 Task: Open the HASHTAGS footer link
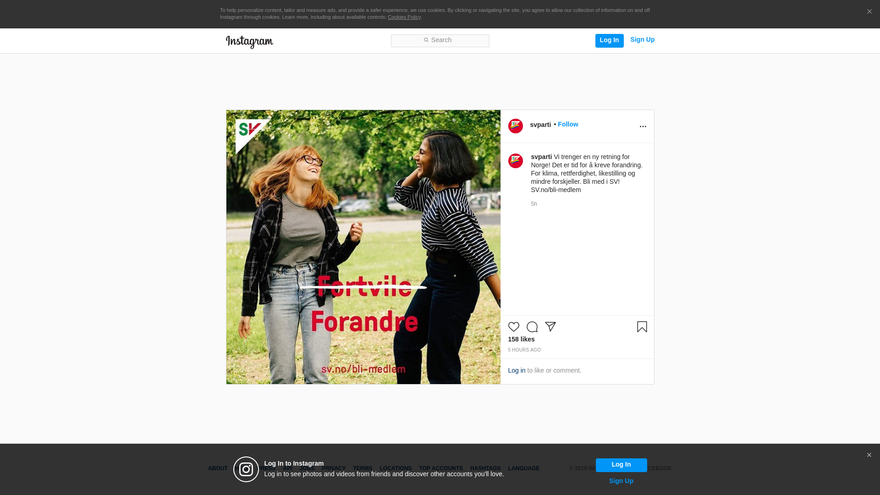click(485, 468)
